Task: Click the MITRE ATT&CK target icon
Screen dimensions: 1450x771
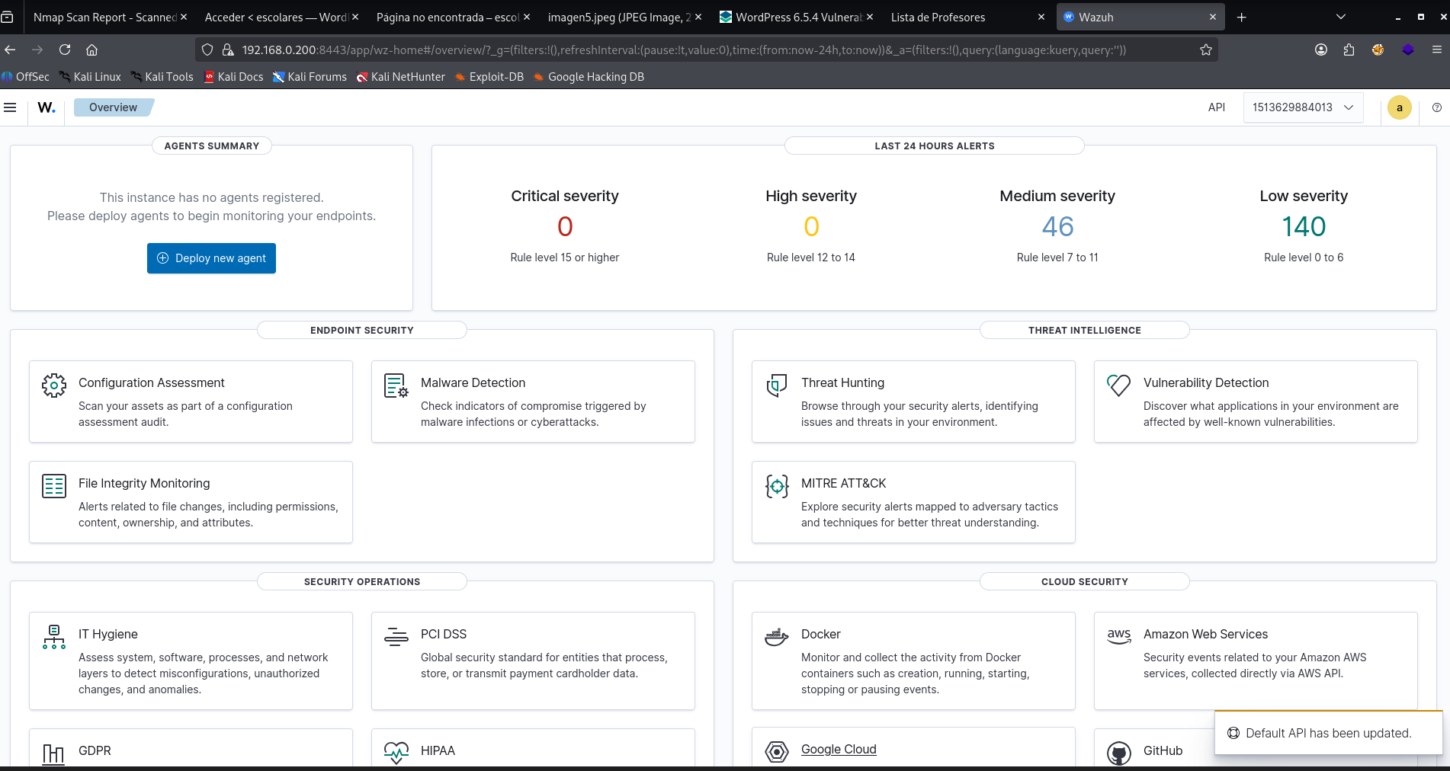Action: pyautogui.click(x=777, y=486)
